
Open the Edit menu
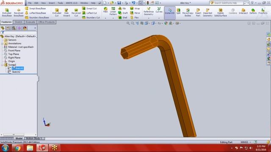[x=36, y=3]
